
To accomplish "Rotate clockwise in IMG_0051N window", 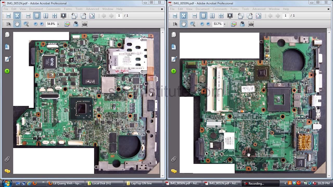I will click(83, 16).
